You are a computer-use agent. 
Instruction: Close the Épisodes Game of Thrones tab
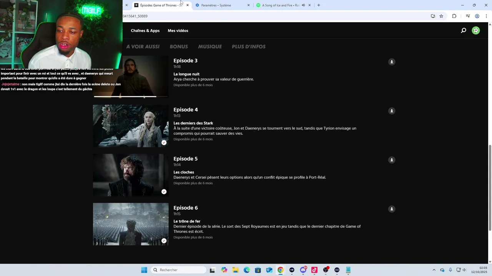tap(188, 5)
